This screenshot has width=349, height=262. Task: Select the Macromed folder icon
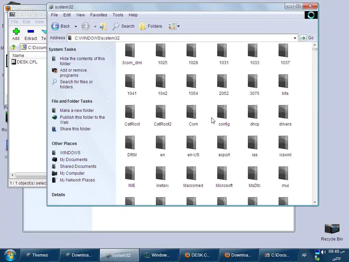[191, 173]
